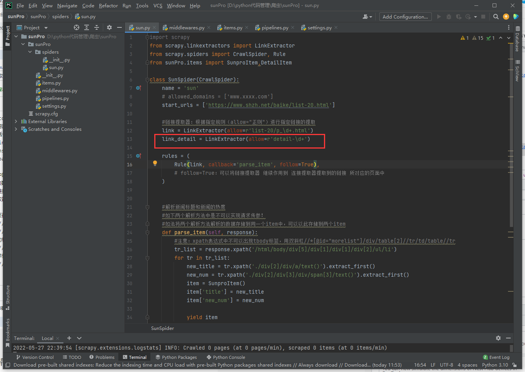Screen dimensions: 525x372
Task: Click the yellow lightbulb intention icon
Action: pos(155,163)
